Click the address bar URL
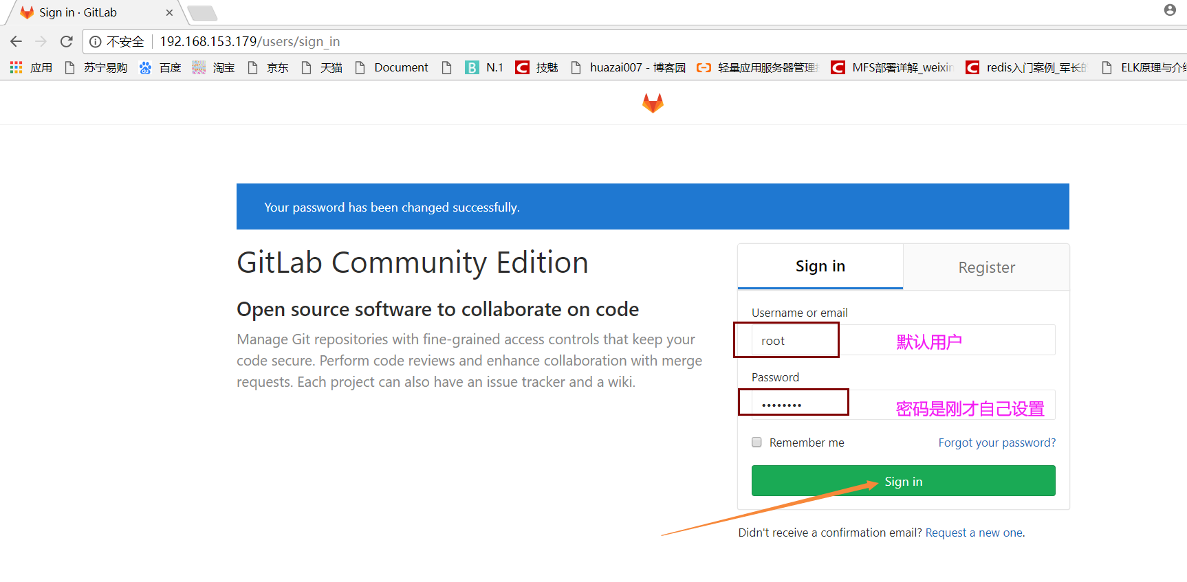 coord(250,41)
